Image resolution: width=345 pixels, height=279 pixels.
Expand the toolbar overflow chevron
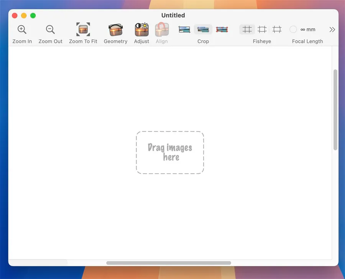coord(332,30)
